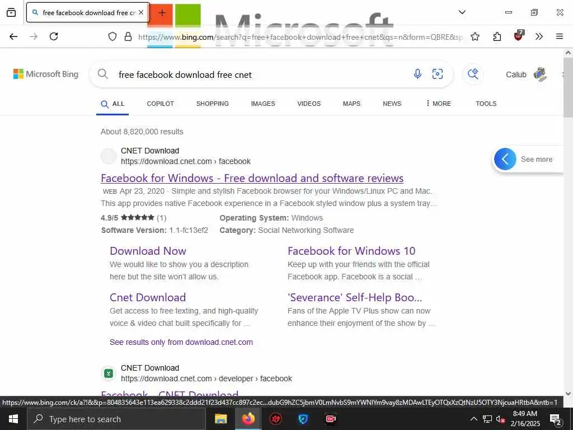573x430 pixels.
Task: Open the blue shield app in the taskbar
Action: pos(303,419)
